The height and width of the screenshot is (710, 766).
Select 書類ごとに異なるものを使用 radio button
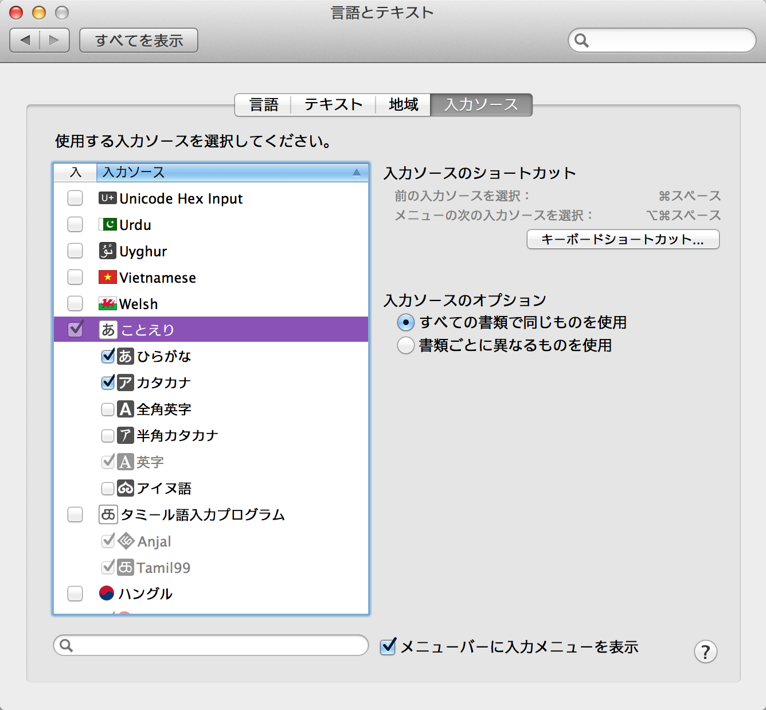point(406,345)
